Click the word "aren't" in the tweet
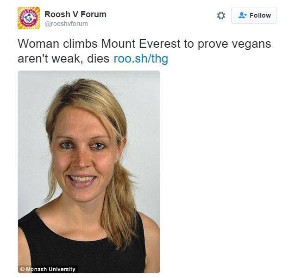The width and height of the screenshot is (295, 278). coord(32,59)
